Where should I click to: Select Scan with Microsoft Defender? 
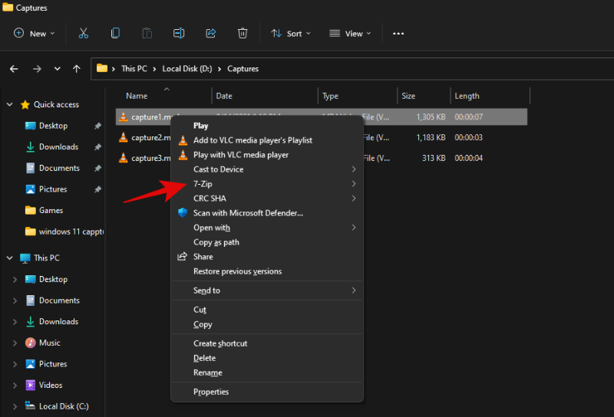(x=248, y=213)
